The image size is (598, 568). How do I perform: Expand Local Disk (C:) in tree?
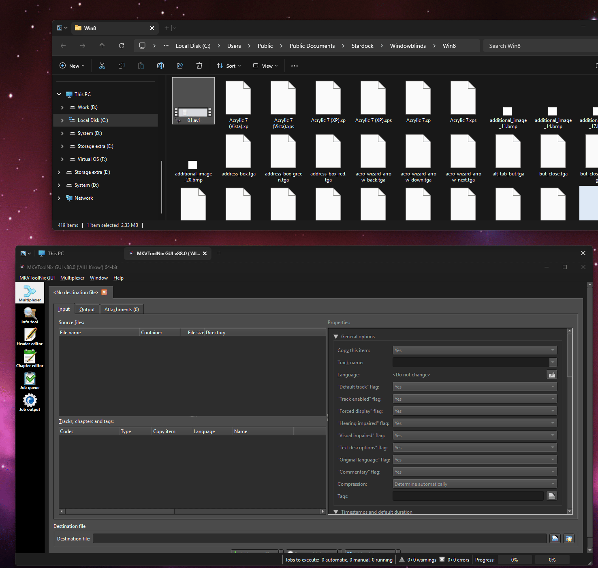[62, 120]
